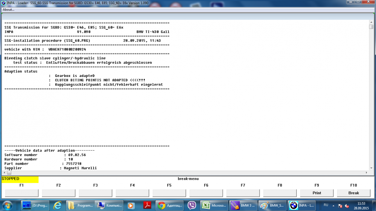Screen dimensions: 376x211
Task: Click the horizontal scrollbar right arrow
Action: (367, 173)
